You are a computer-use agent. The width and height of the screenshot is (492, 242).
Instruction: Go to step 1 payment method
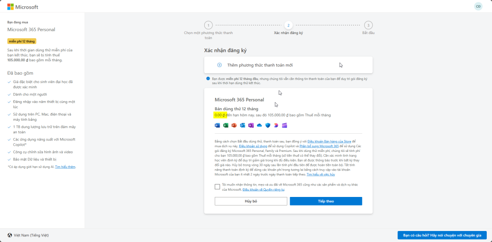tap(208, 25)
